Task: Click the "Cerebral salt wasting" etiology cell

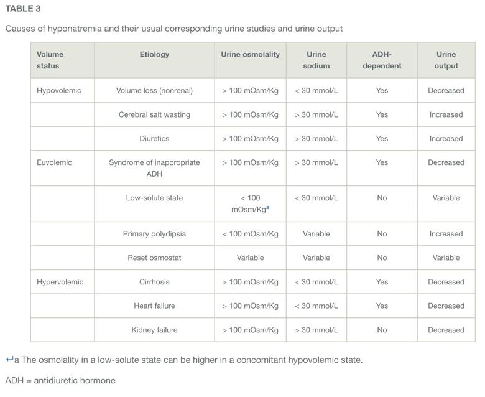Action: point(154,114)
